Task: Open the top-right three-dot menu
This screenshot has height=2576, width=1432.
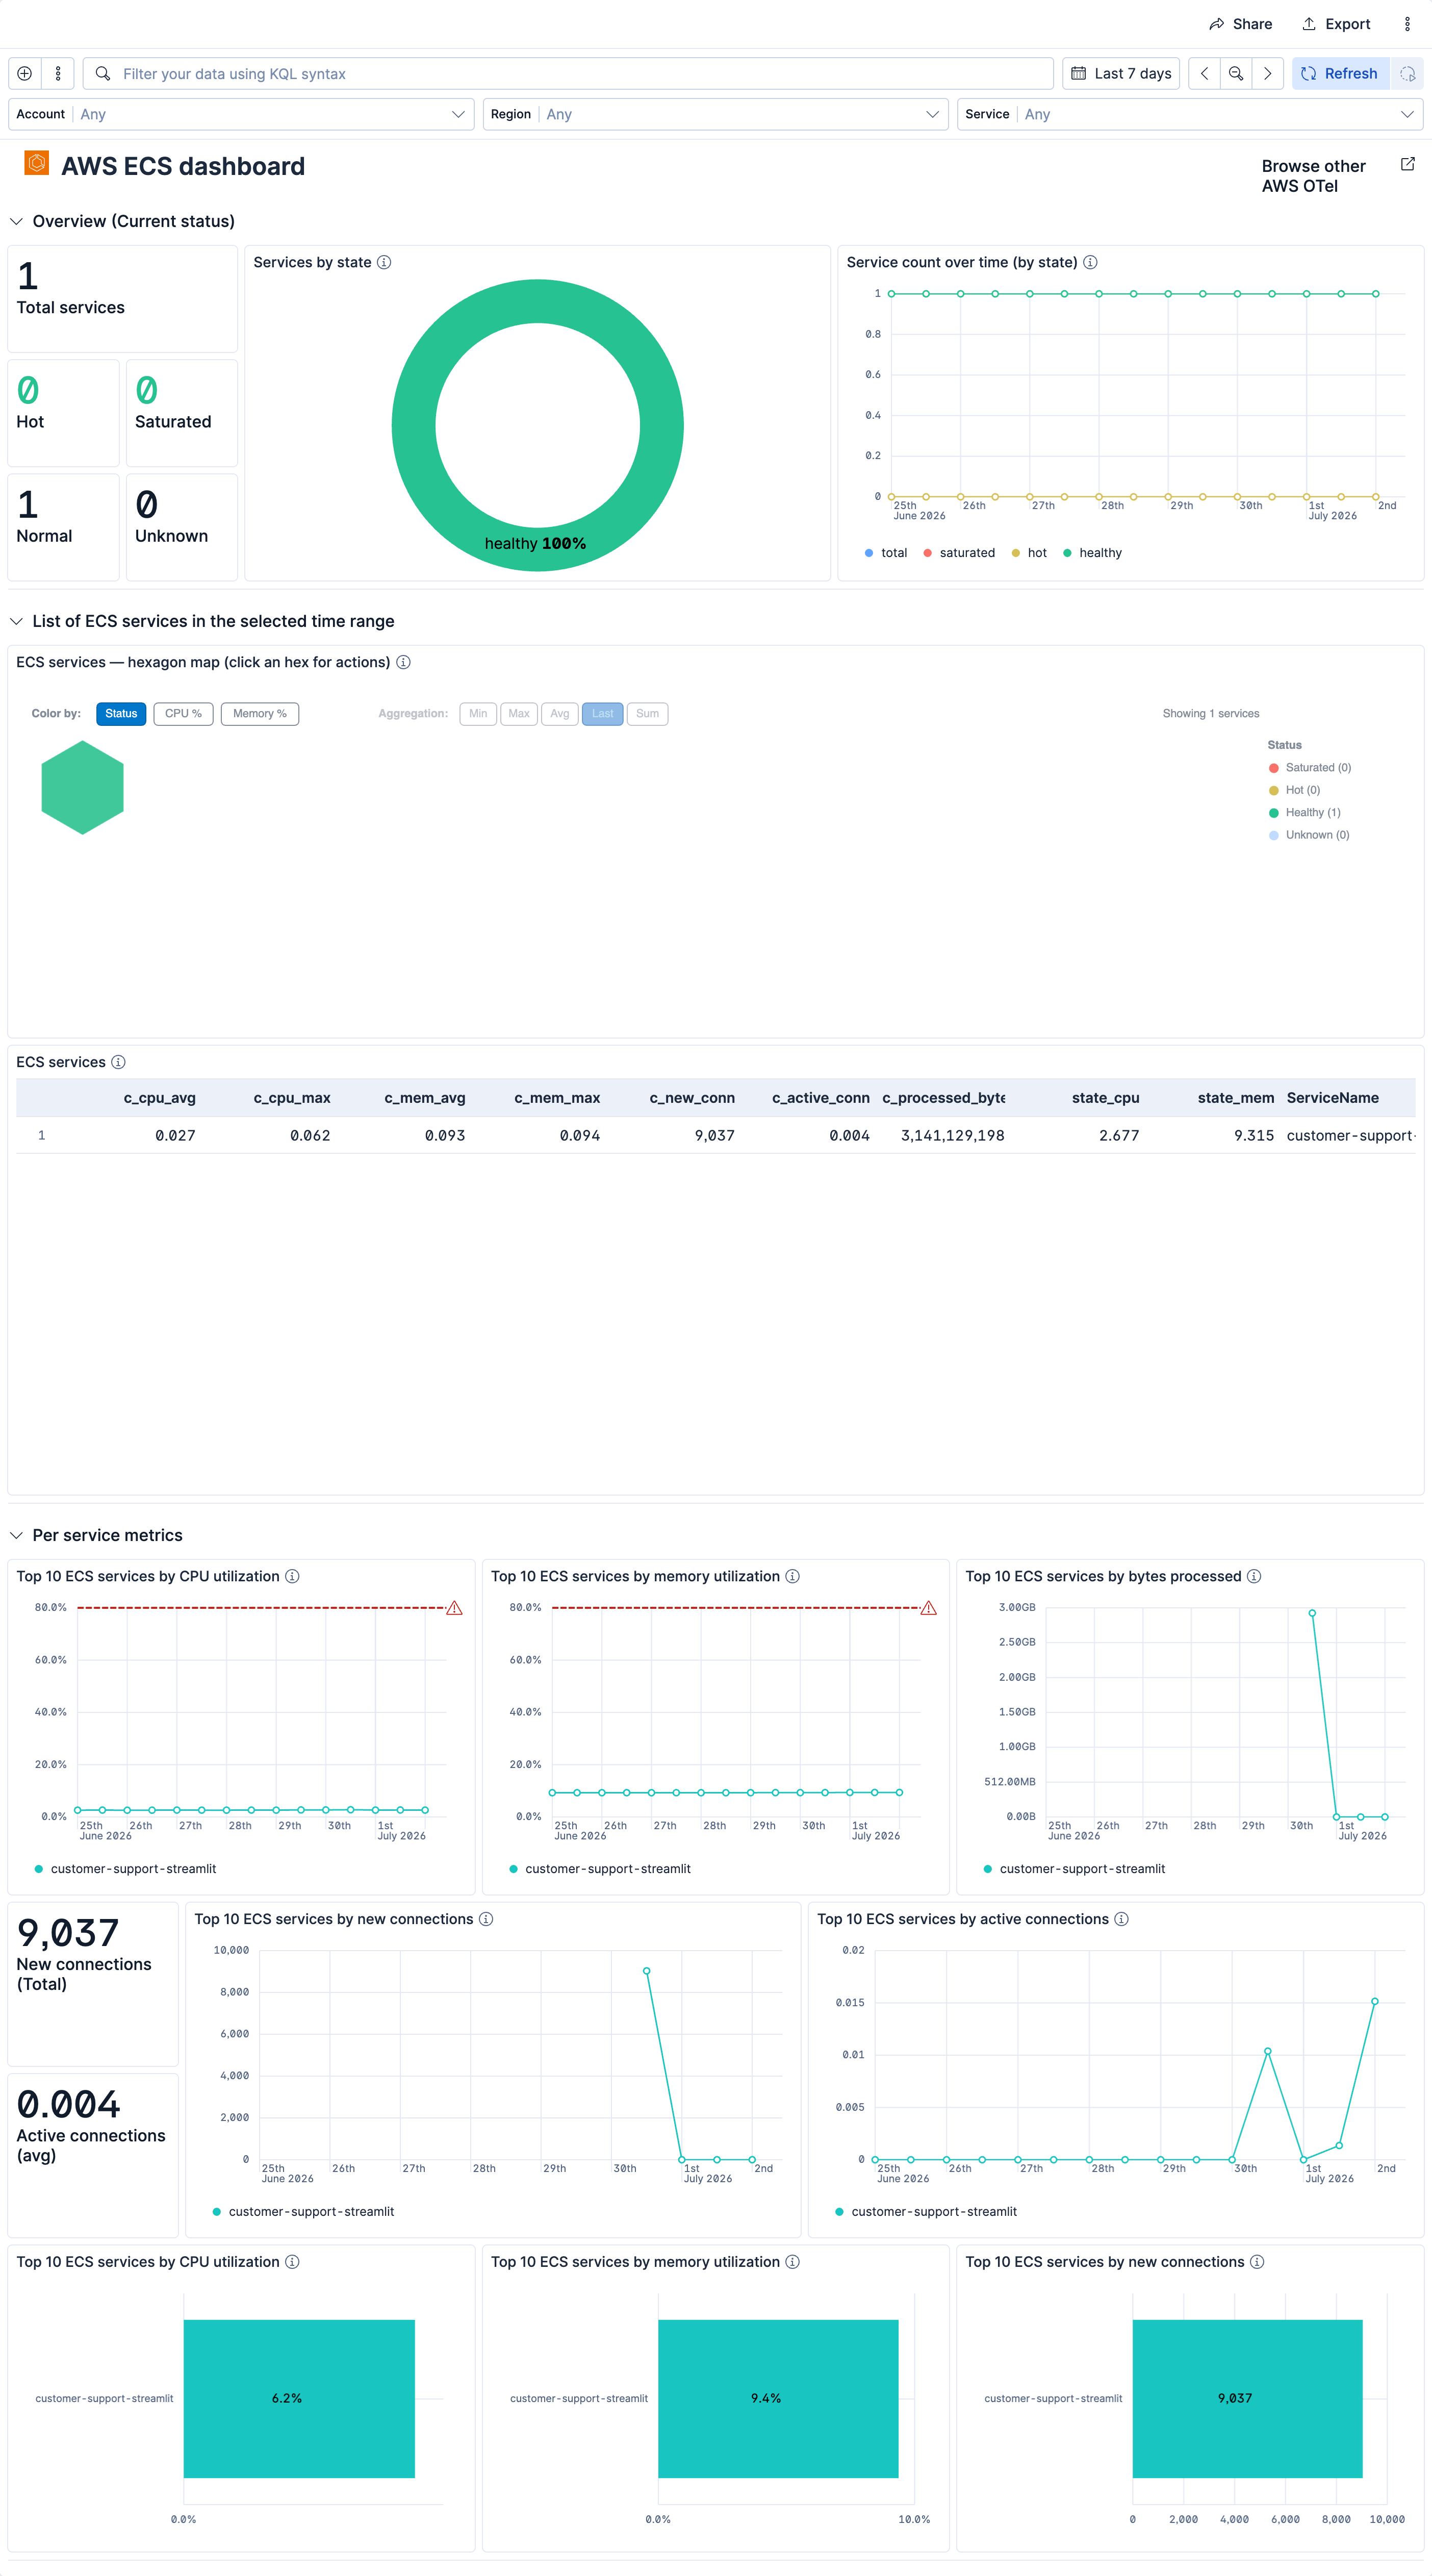Action: (1407, 24)
